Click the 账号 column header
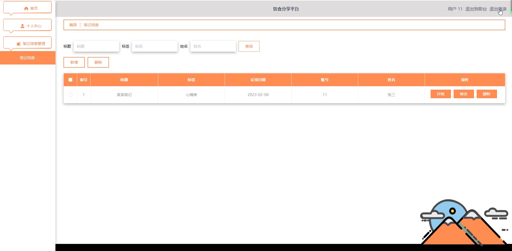Screen dimensions: 512x251 (x=325, y=80)
